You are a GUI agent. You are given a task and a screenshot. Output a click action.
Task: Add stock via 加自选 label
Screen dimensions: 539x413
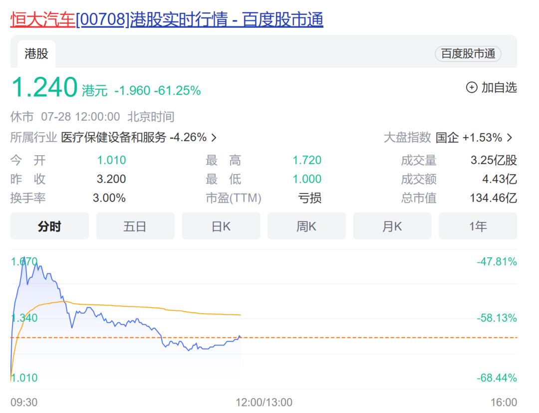(499, 87)
